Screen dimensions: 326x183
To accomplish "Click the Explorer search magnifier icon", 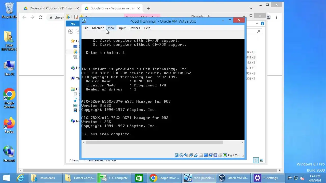I will tap(259, 31).
